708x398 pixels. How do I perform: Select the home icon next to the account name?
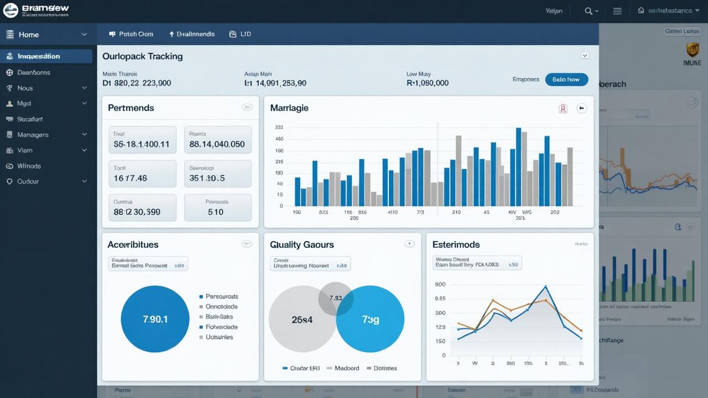641,11
